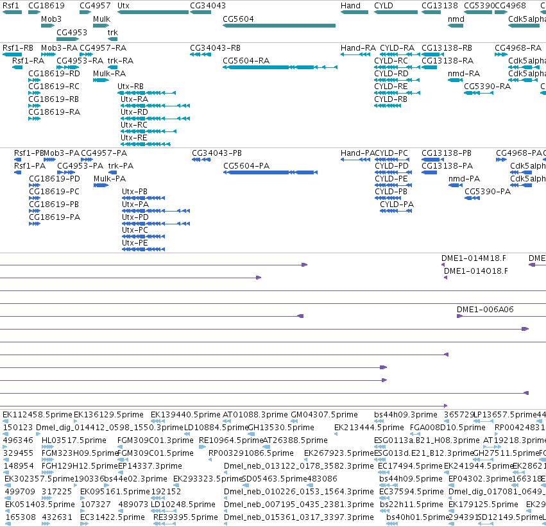Select the Mulk gene label
Image resolution: width=546 pixels, height=527 pixels.
coord(101,19)
